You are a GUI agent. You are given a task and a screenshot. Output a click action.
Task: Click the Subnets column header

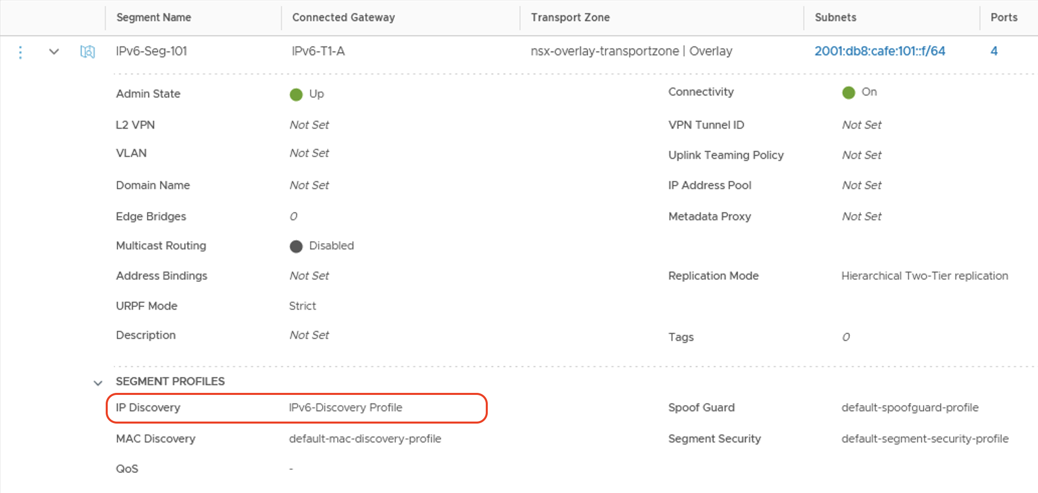tap(835, 17)
